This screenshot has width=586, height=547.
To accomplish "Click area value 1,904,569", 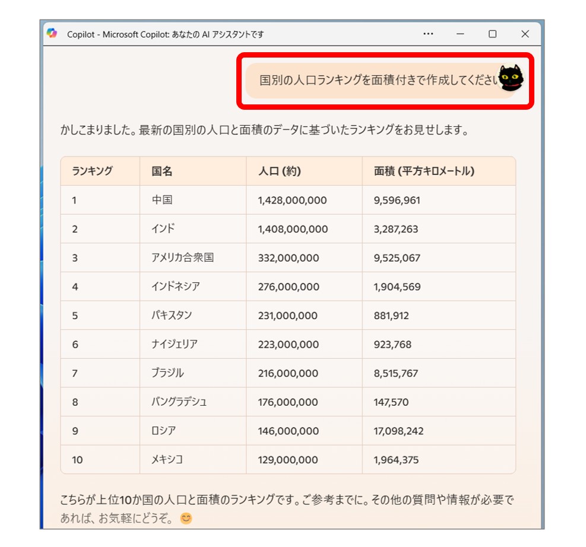I will pos(397,287).
